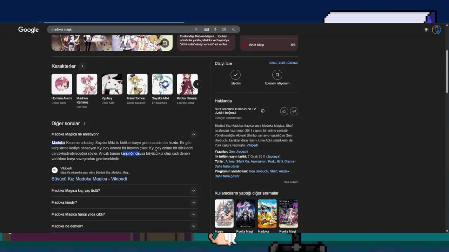Viewport: 449px width, 252px height.
Task: Click scrollbar down arrow
Action: (x=447, y=231)
